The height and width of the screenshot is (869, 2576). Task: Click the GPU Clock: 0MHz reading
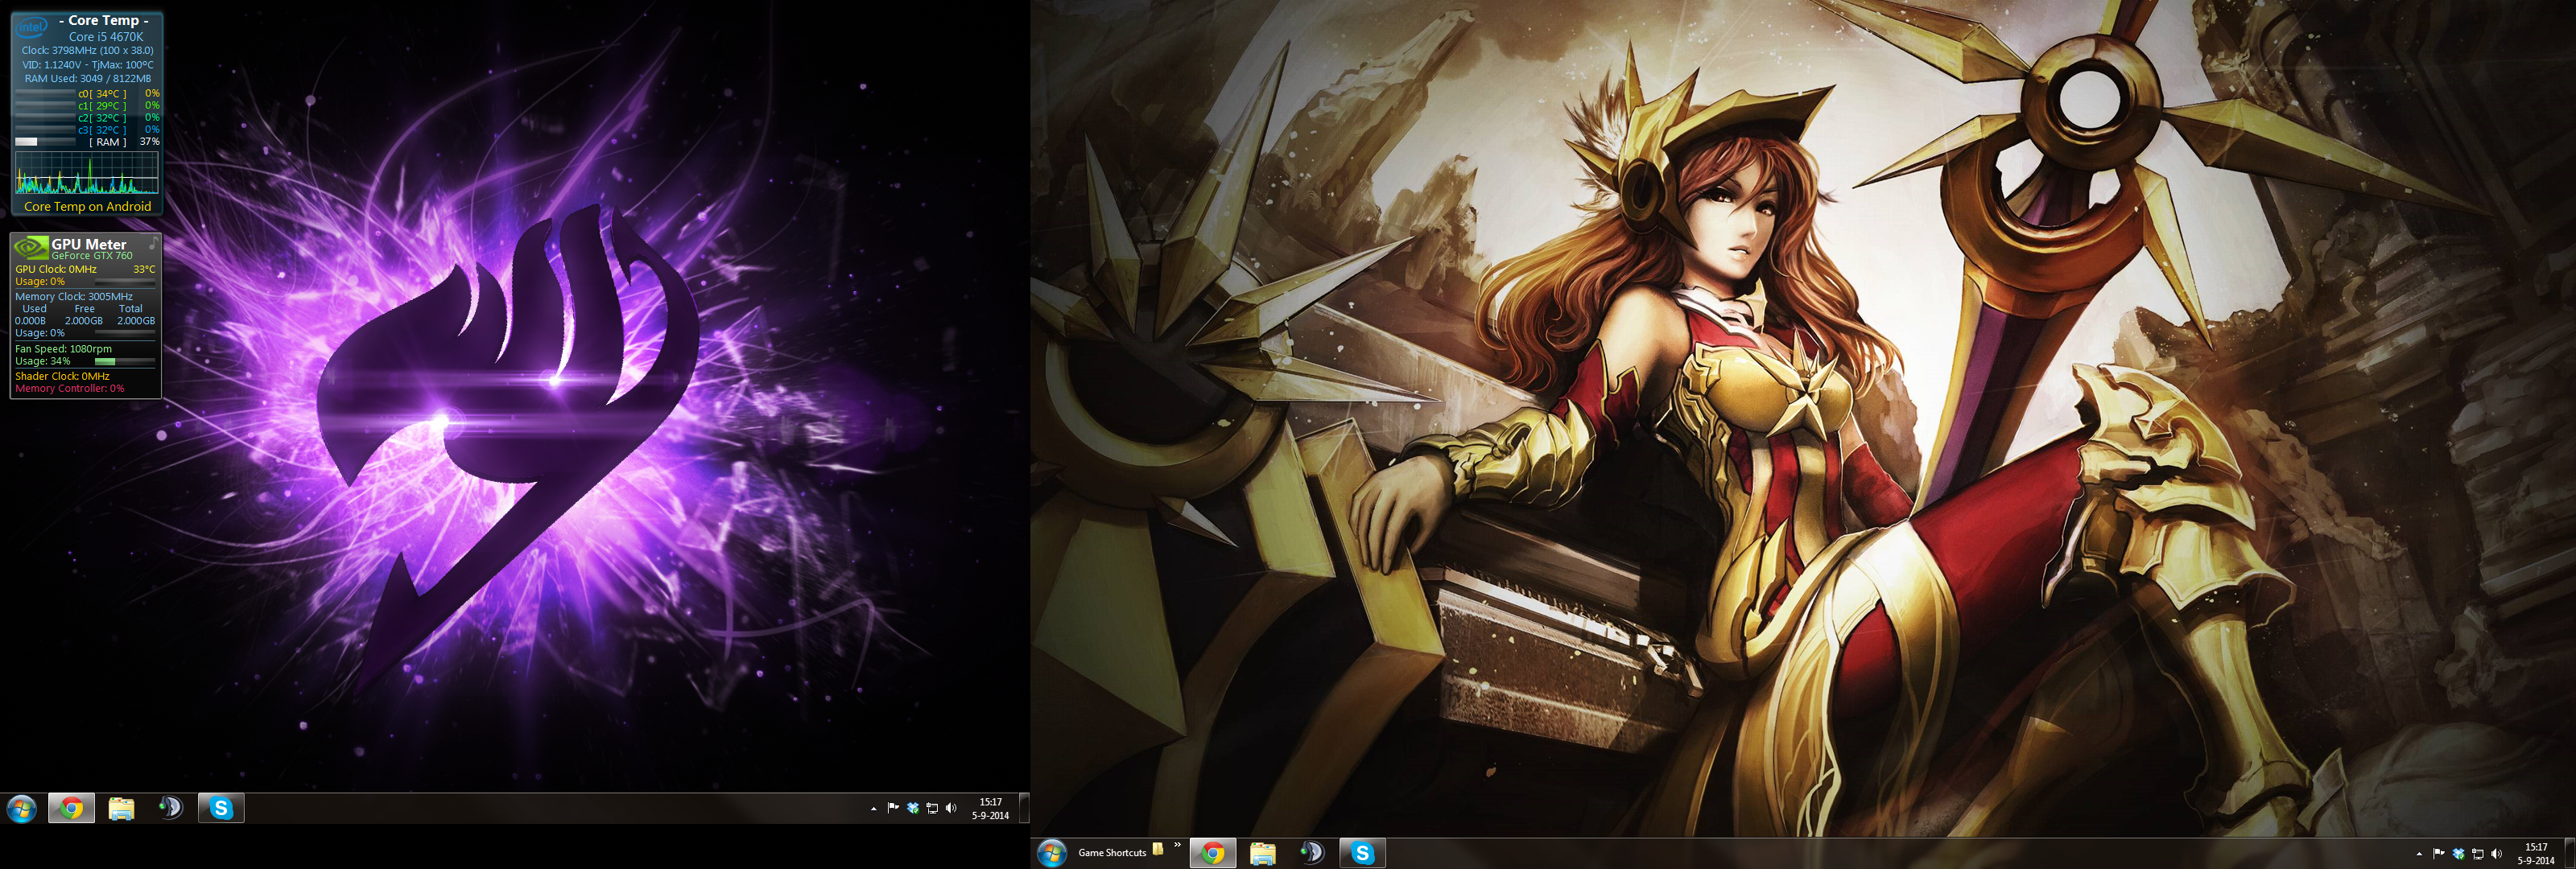(x=56, y=269)
